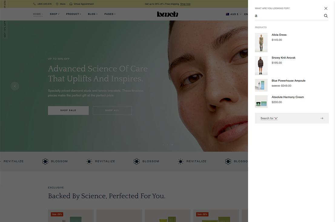This screenshot has height=222, width=335.
Task: Click the search text input field
Action: pos(288,16)
